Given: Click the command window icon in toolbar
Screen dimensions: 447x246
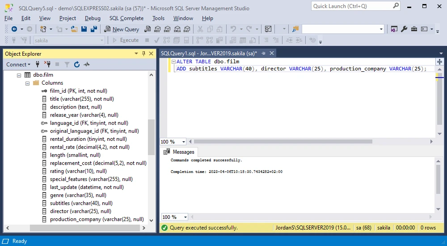Looking at the screenshot, I should tap(424, 29).
